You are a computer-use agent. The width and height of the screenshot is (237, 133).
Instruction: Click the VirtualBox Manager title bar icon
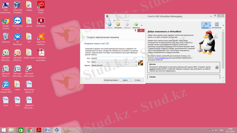[107, 16]
